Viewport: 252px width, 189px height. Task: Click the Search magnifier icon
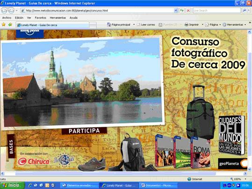245,11
